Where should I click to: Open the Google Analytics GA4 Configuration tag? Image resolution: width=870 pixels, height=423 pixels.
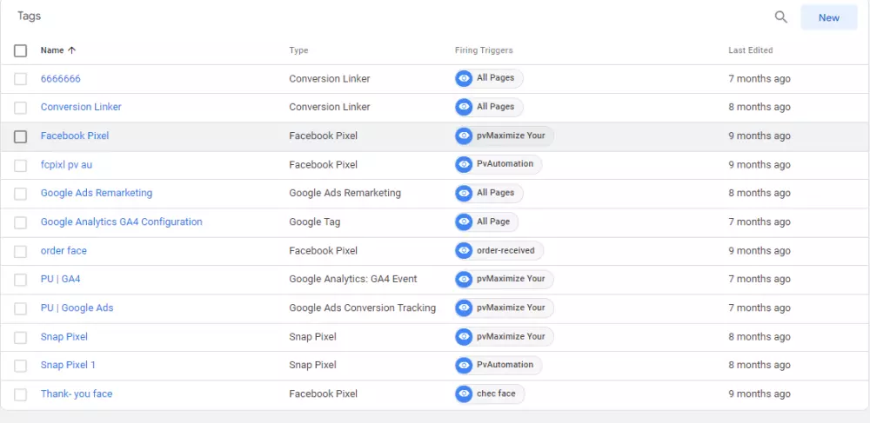(121, 222)
